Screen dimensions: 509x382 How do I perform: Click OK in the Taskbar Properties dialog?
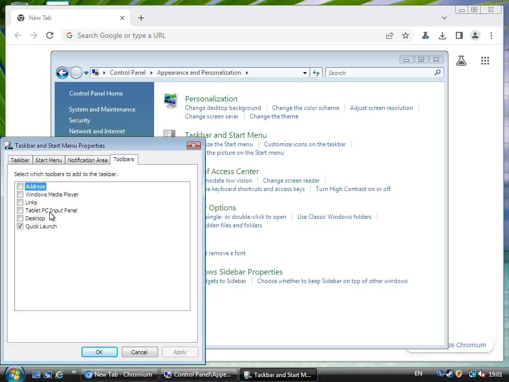click(99, 352)
